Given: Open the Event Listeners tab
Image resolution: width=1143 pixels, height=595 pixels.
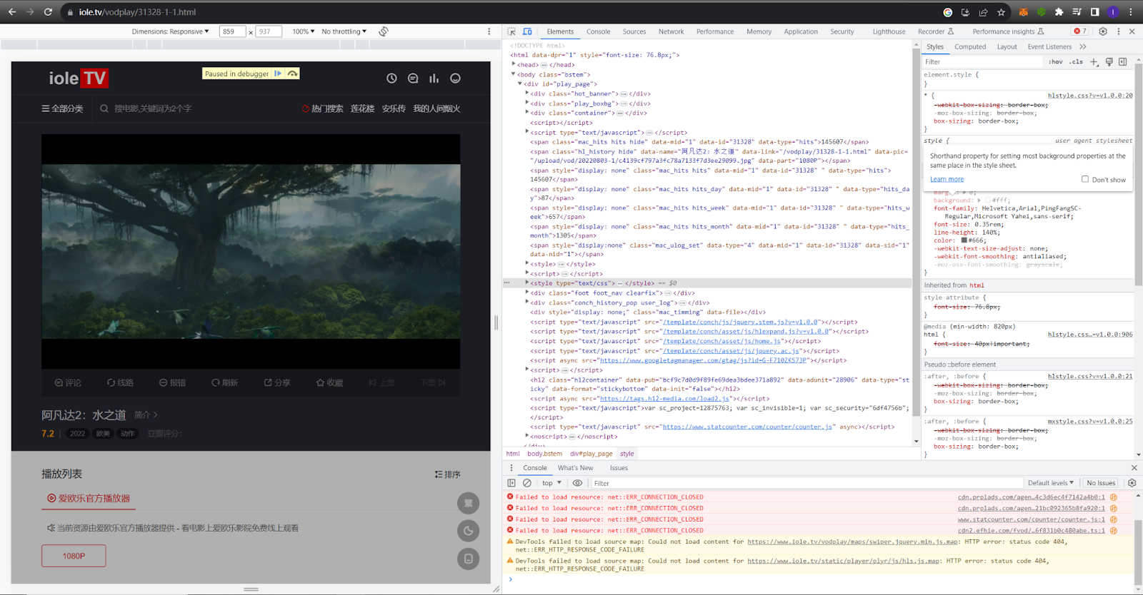Looking at the screenshot, I should tap(1049, 46).
